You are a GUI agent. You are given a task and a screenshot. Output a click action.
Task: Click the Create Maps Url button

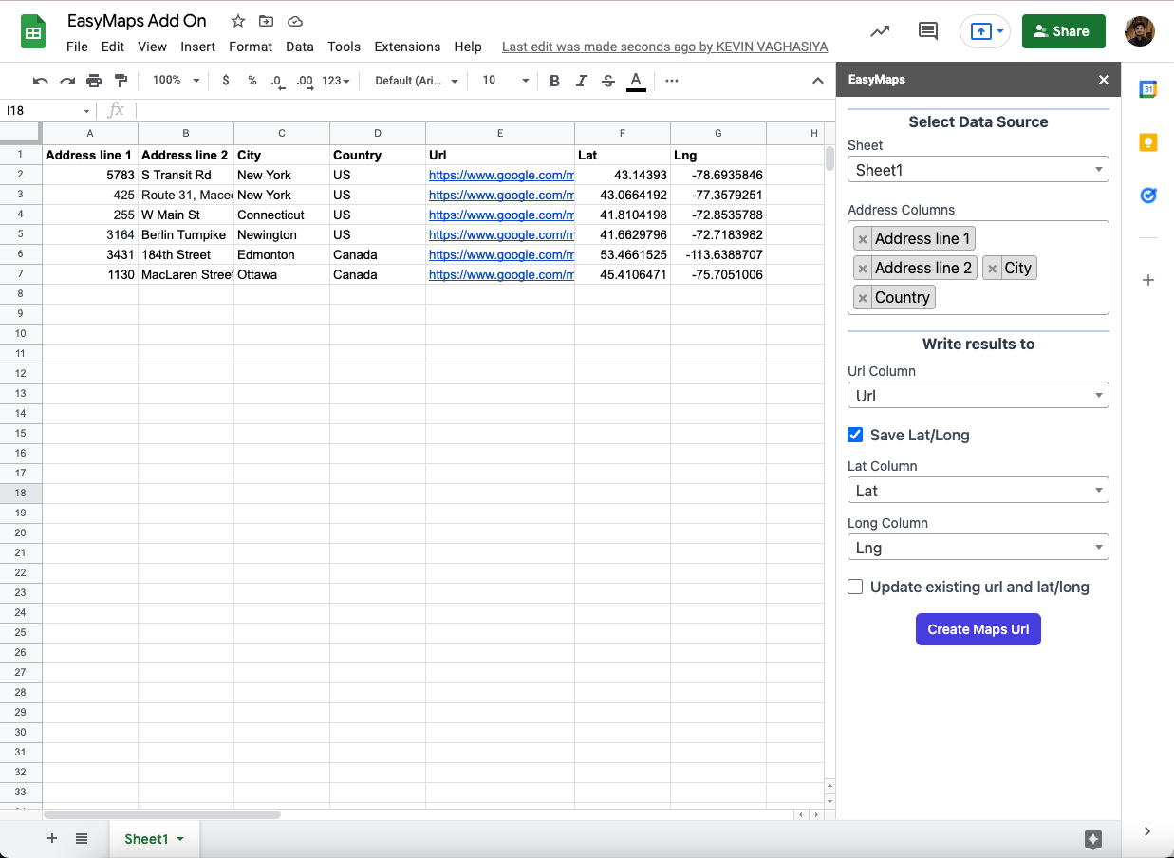pyautogui.click(x=978, y=629)
